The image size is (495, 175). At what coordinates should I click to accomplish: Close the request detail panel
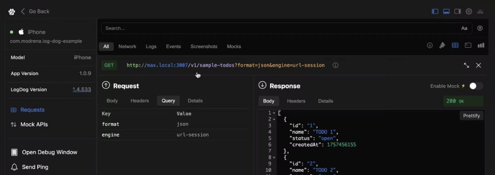(478, 65)
